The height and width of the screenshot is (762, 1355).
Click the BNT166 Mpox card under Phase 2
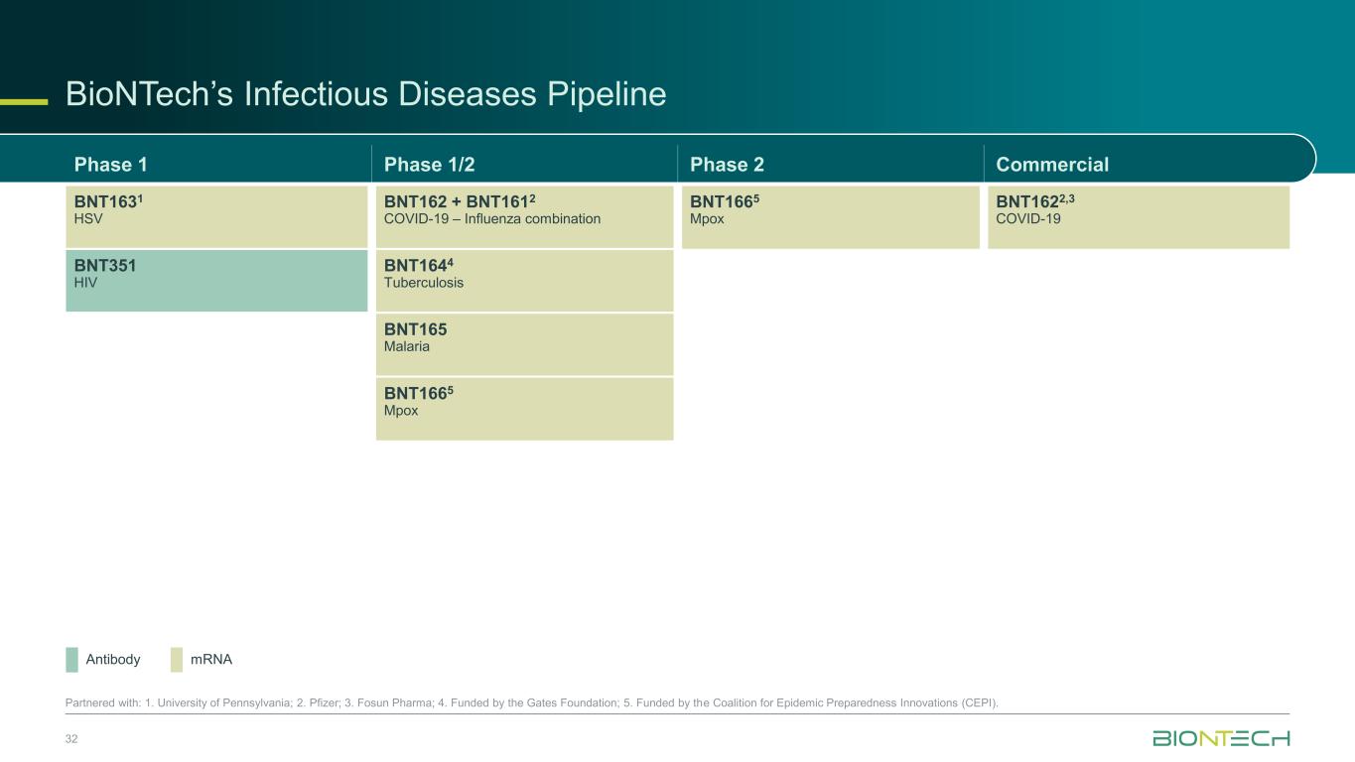point(830,216)
